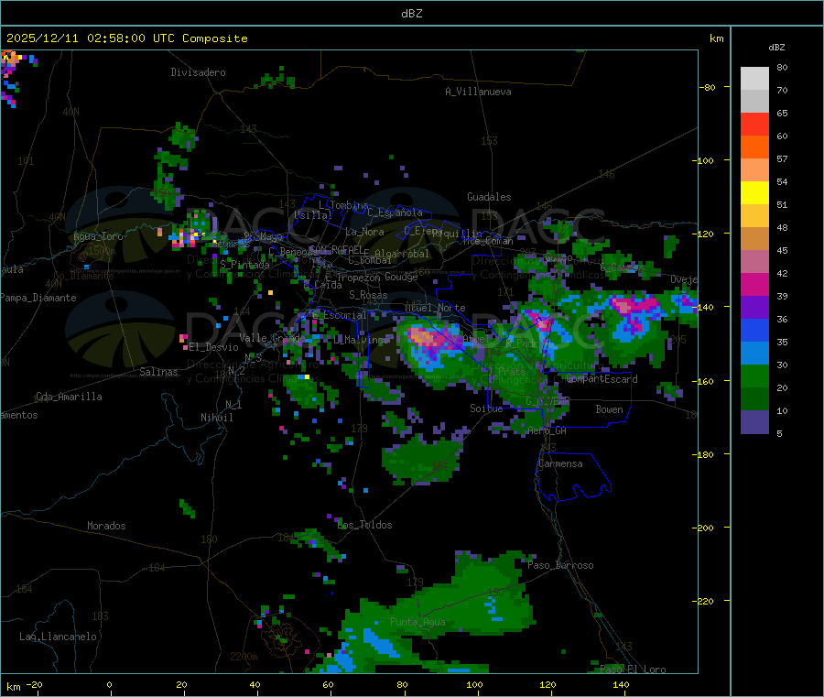
Task: Select the Paso_Barroso place label
Action: (x=560, y=565)
